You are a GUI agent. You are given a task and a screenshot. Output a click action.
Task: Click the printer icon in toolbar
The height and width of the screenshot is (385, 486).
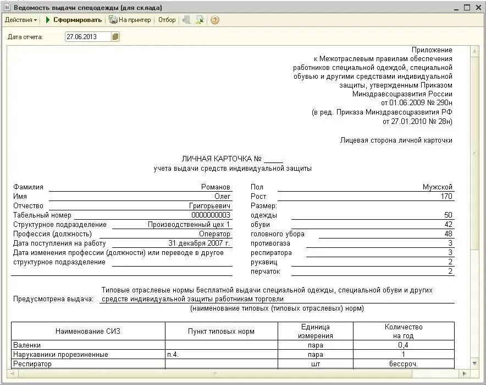coord(113,20)
